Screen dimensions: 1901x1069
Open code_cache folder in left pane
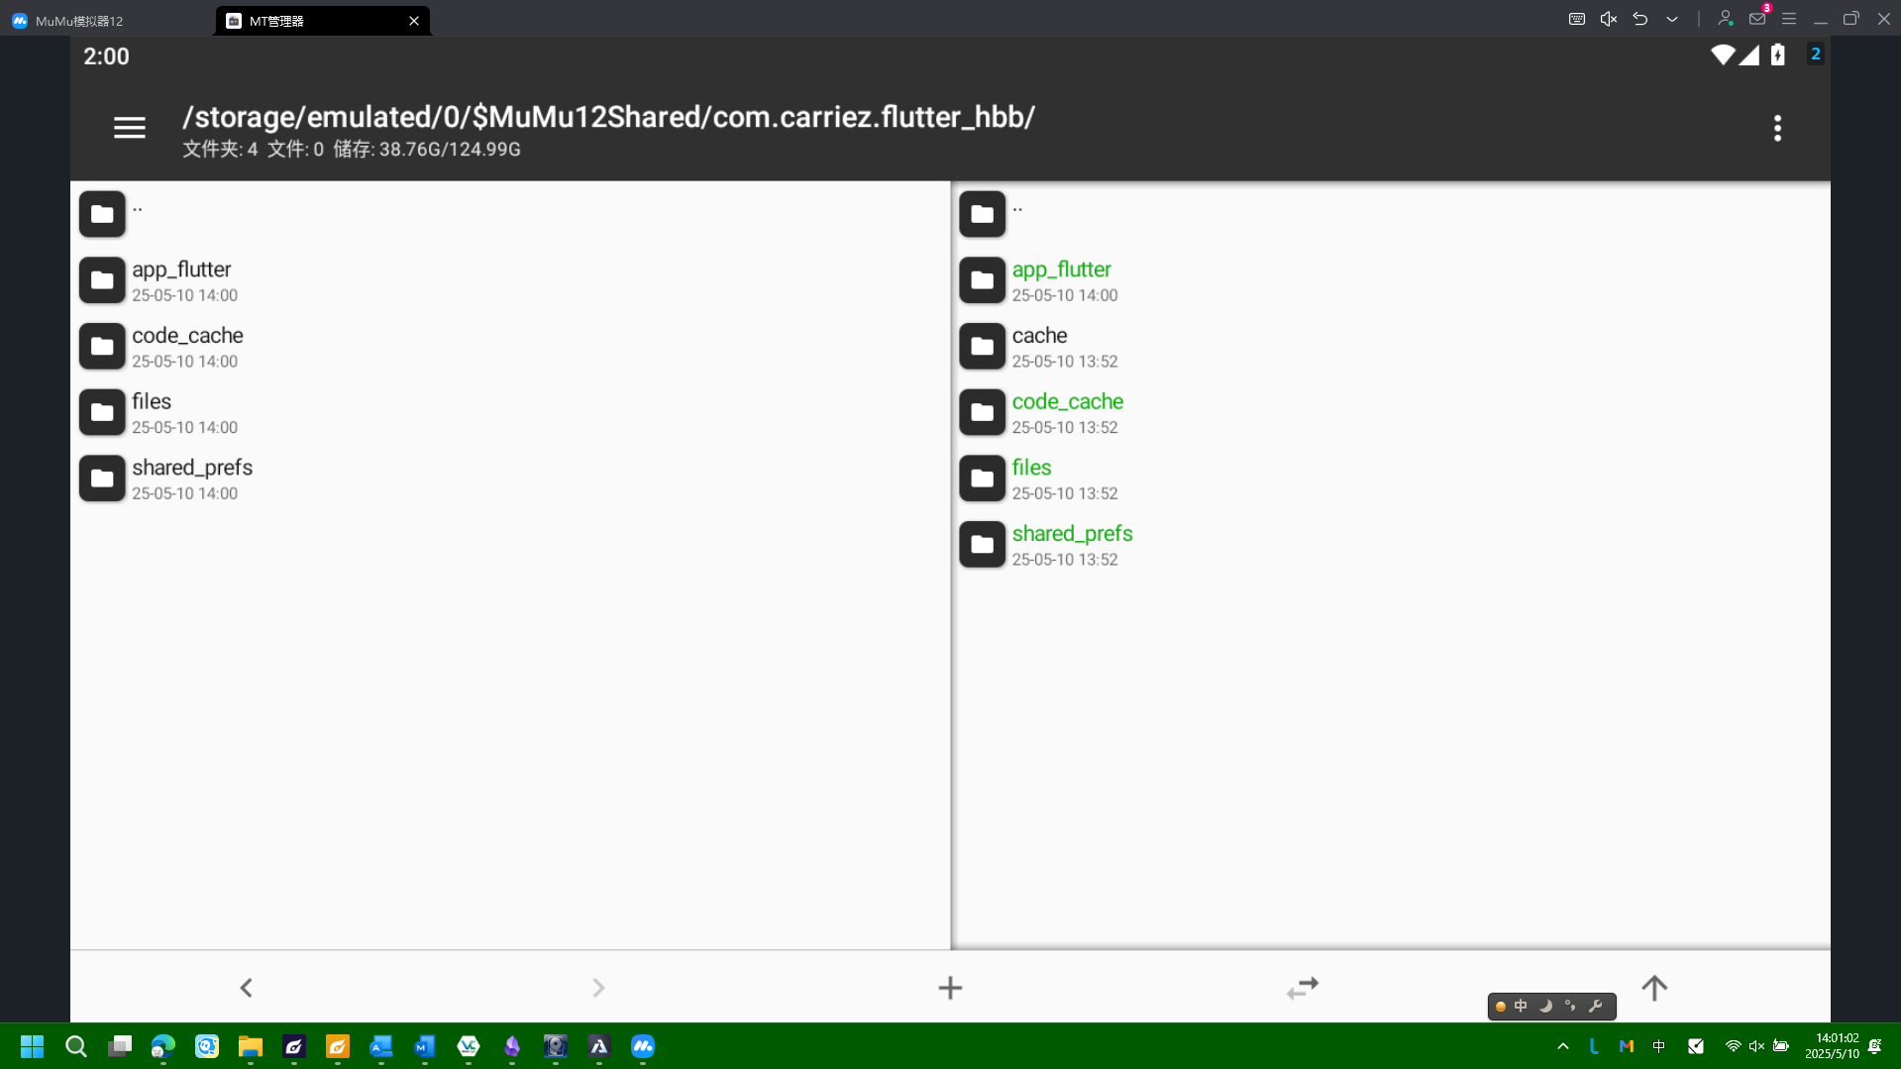510,347
